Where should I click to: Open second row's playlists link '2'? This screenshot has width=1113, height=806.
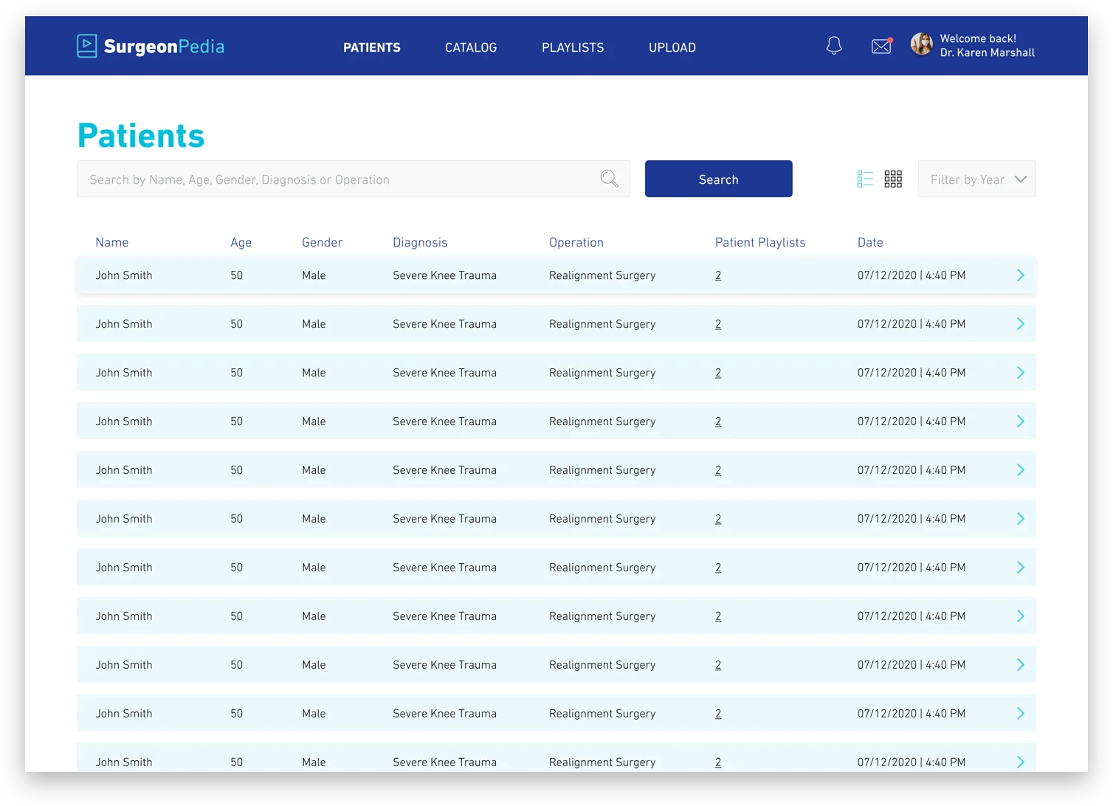click(x=718, y=324)
